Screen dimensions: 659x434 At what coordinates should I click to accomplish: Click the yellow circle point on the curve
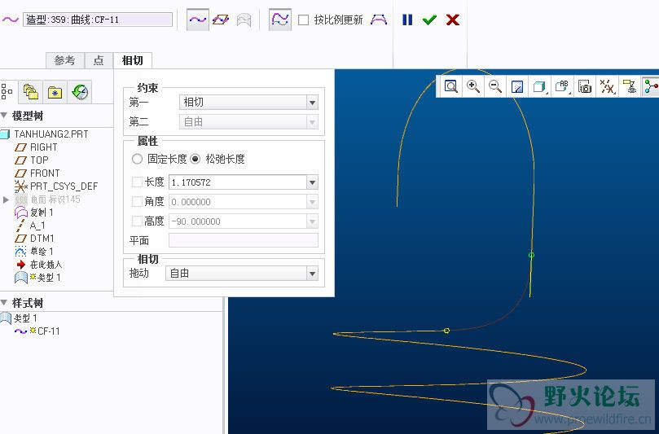coord(446,331)
